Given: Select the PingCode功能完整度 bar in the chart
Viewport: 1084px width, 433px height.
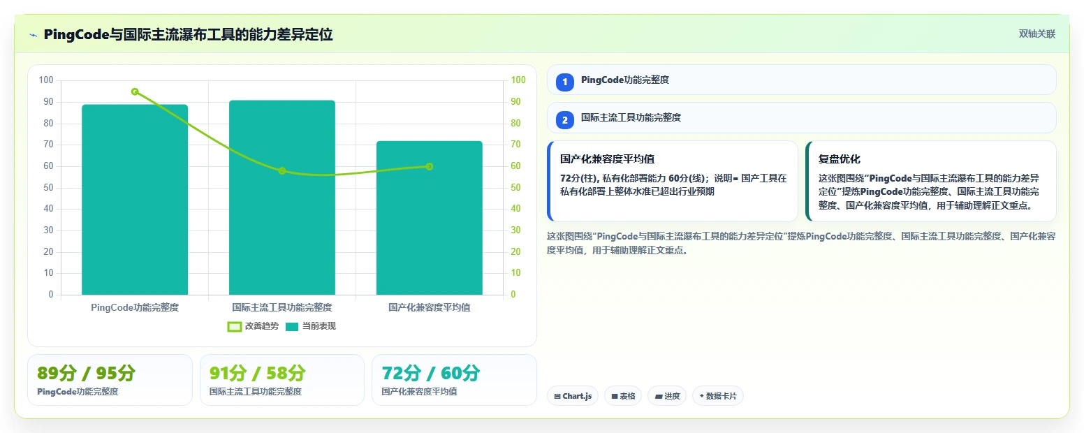Looking at the screenshot, I should [x=135, y=200].
